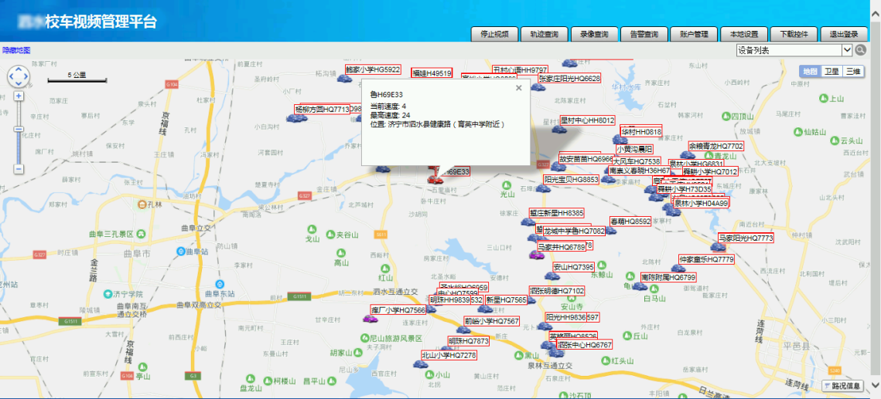Select the 星村中心HH8012 bus car icon
This screenshot has height=399, width=881.
(x=558, y=130)
